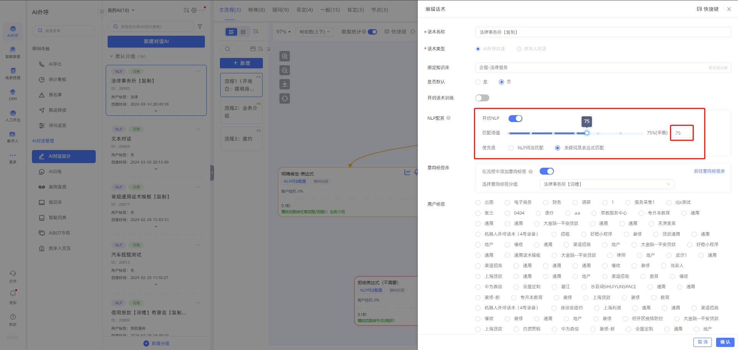Open AI对话设计 menu item
This screenshot has width=738, height=350.
pyautogui.click(x=64, y=157)
